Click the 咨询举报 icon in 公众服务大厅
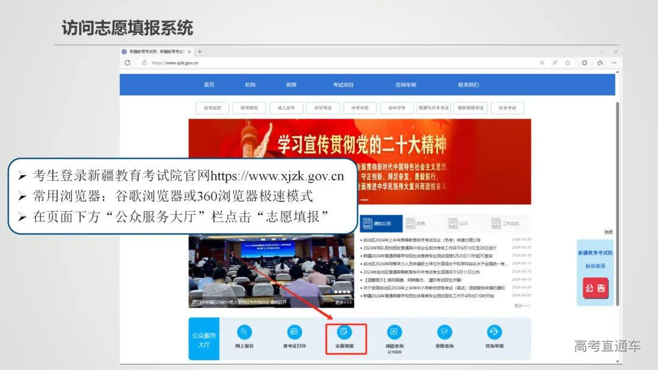 point(493,330)
